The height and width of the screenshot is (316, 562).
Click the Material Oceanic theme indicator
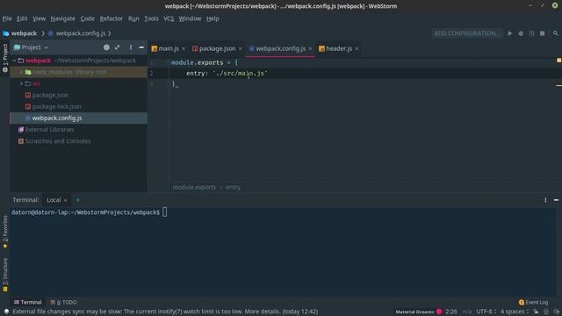(x=418, y=312)
